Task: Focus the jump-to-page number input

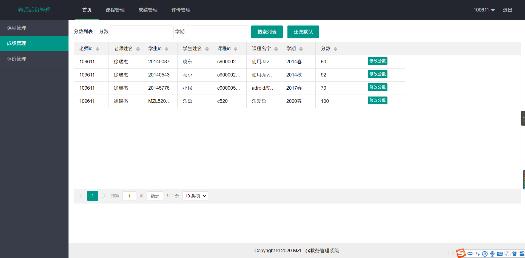Action: pyautogui.click(x=129, y=196)
